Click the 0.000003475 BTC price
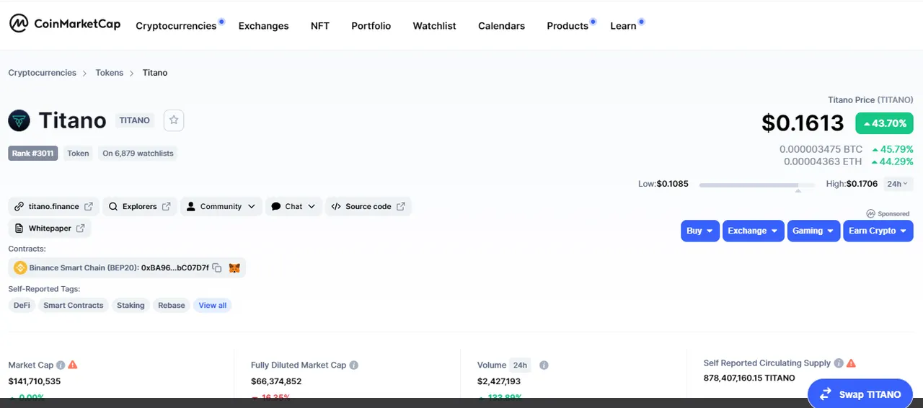The width and height of the screenshot is (923, 408). pyautogui.click(x=821, y=149)
